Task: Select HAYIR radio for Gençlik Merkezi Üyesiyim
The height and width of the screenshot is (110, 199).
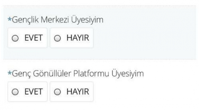Action: [x=57, y=38]
